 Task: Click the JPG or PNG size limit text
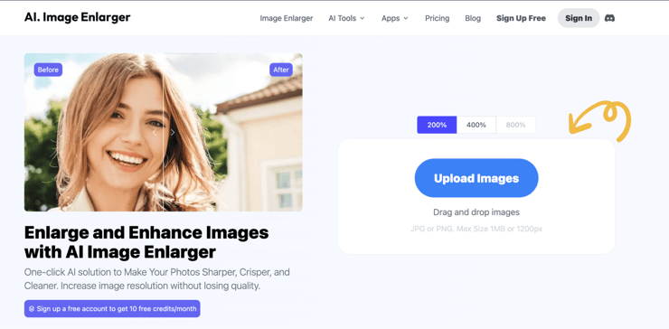(x=476, y=229)
